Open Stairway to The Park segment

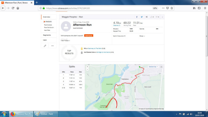click(95, 48)
